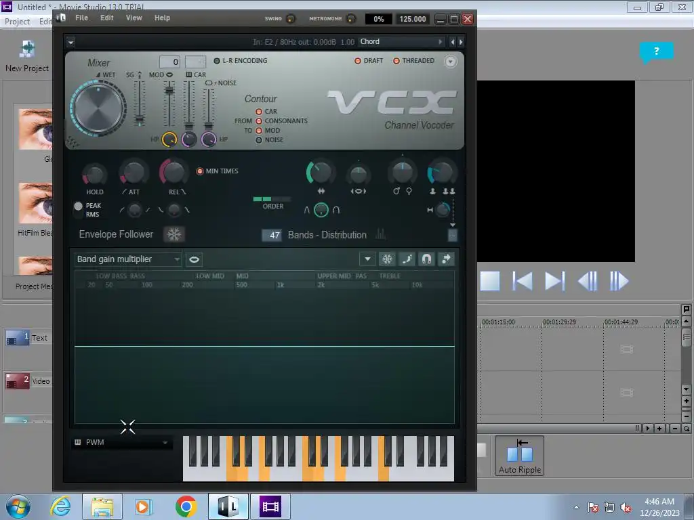This screenshot has width=694, height=520.
Task: Click the male/female formant knob
Action: pyautogui.click(x=403, y=173)
